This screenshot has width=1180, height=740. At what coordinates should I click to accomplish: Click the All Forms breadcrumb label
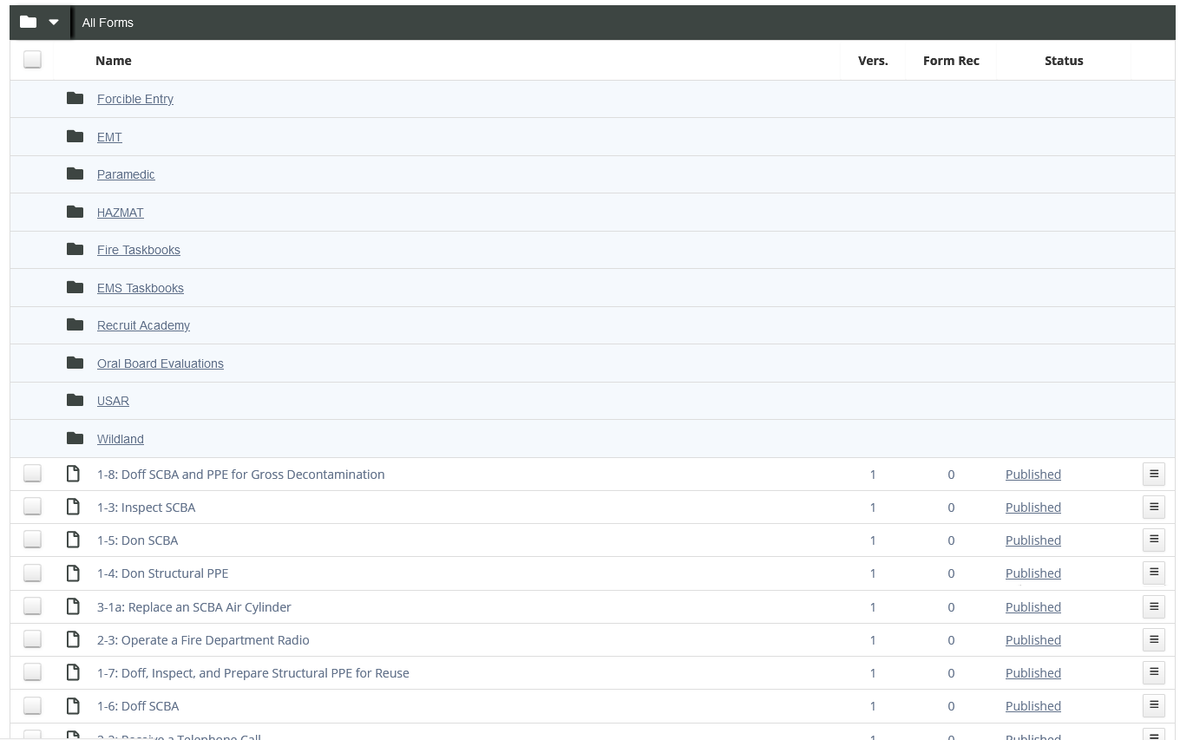[x=108, y=23]
